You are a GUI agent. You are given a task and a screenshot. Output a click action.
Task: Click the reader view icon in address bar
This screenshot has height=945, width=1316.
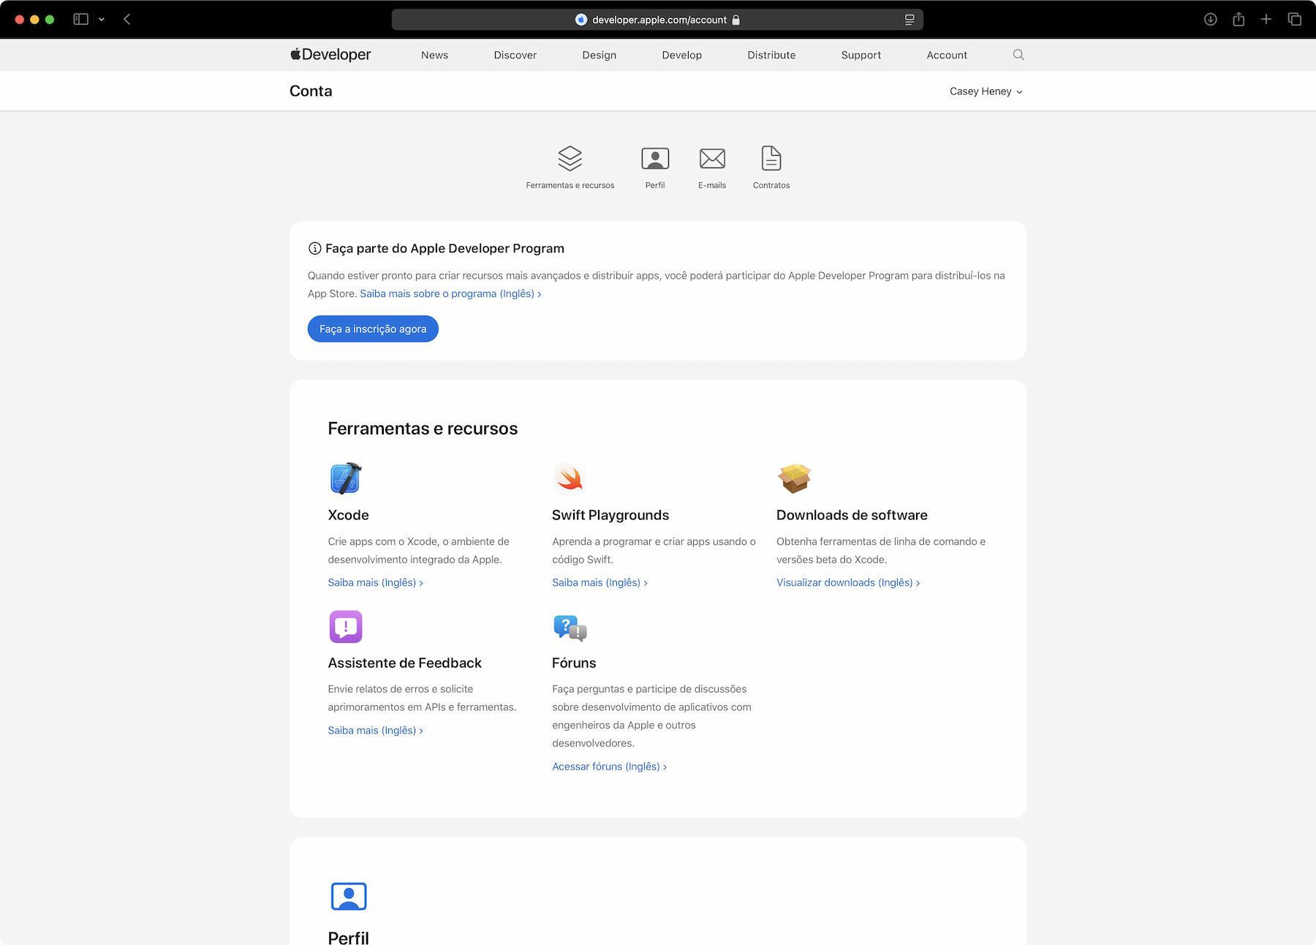910,20
